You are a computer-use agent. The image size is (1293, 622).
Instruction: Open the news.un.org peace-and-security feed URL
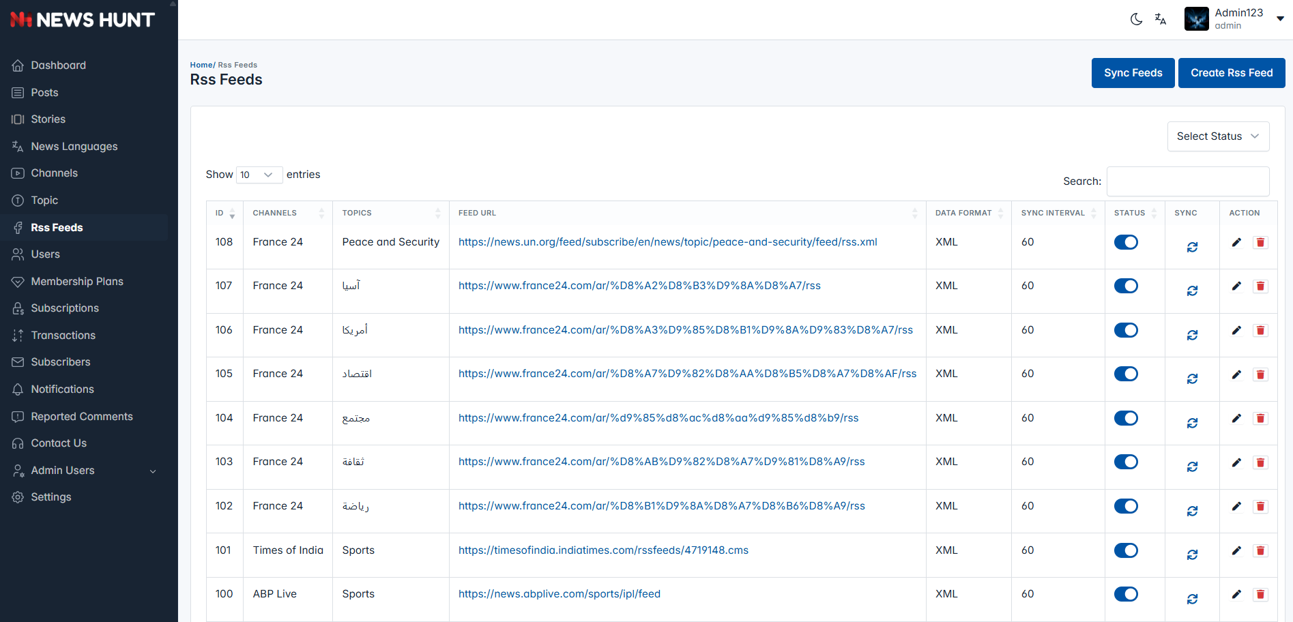click(x=668, y=242)
